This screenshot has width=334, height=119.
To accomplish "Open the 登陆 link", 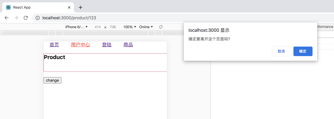I will coord(107,45).
